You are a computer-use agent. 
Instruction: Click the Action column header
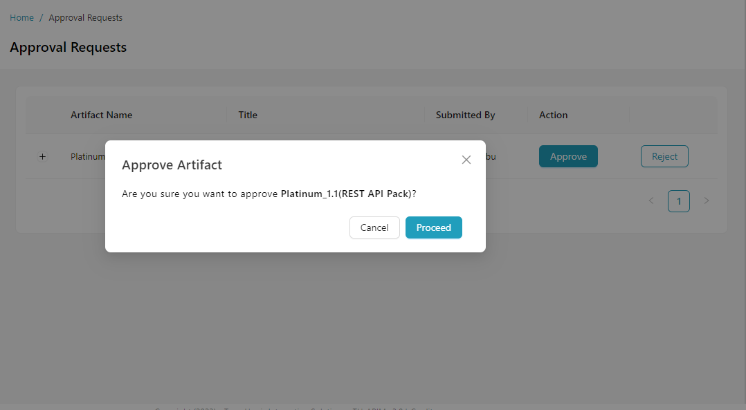point(553,115)
